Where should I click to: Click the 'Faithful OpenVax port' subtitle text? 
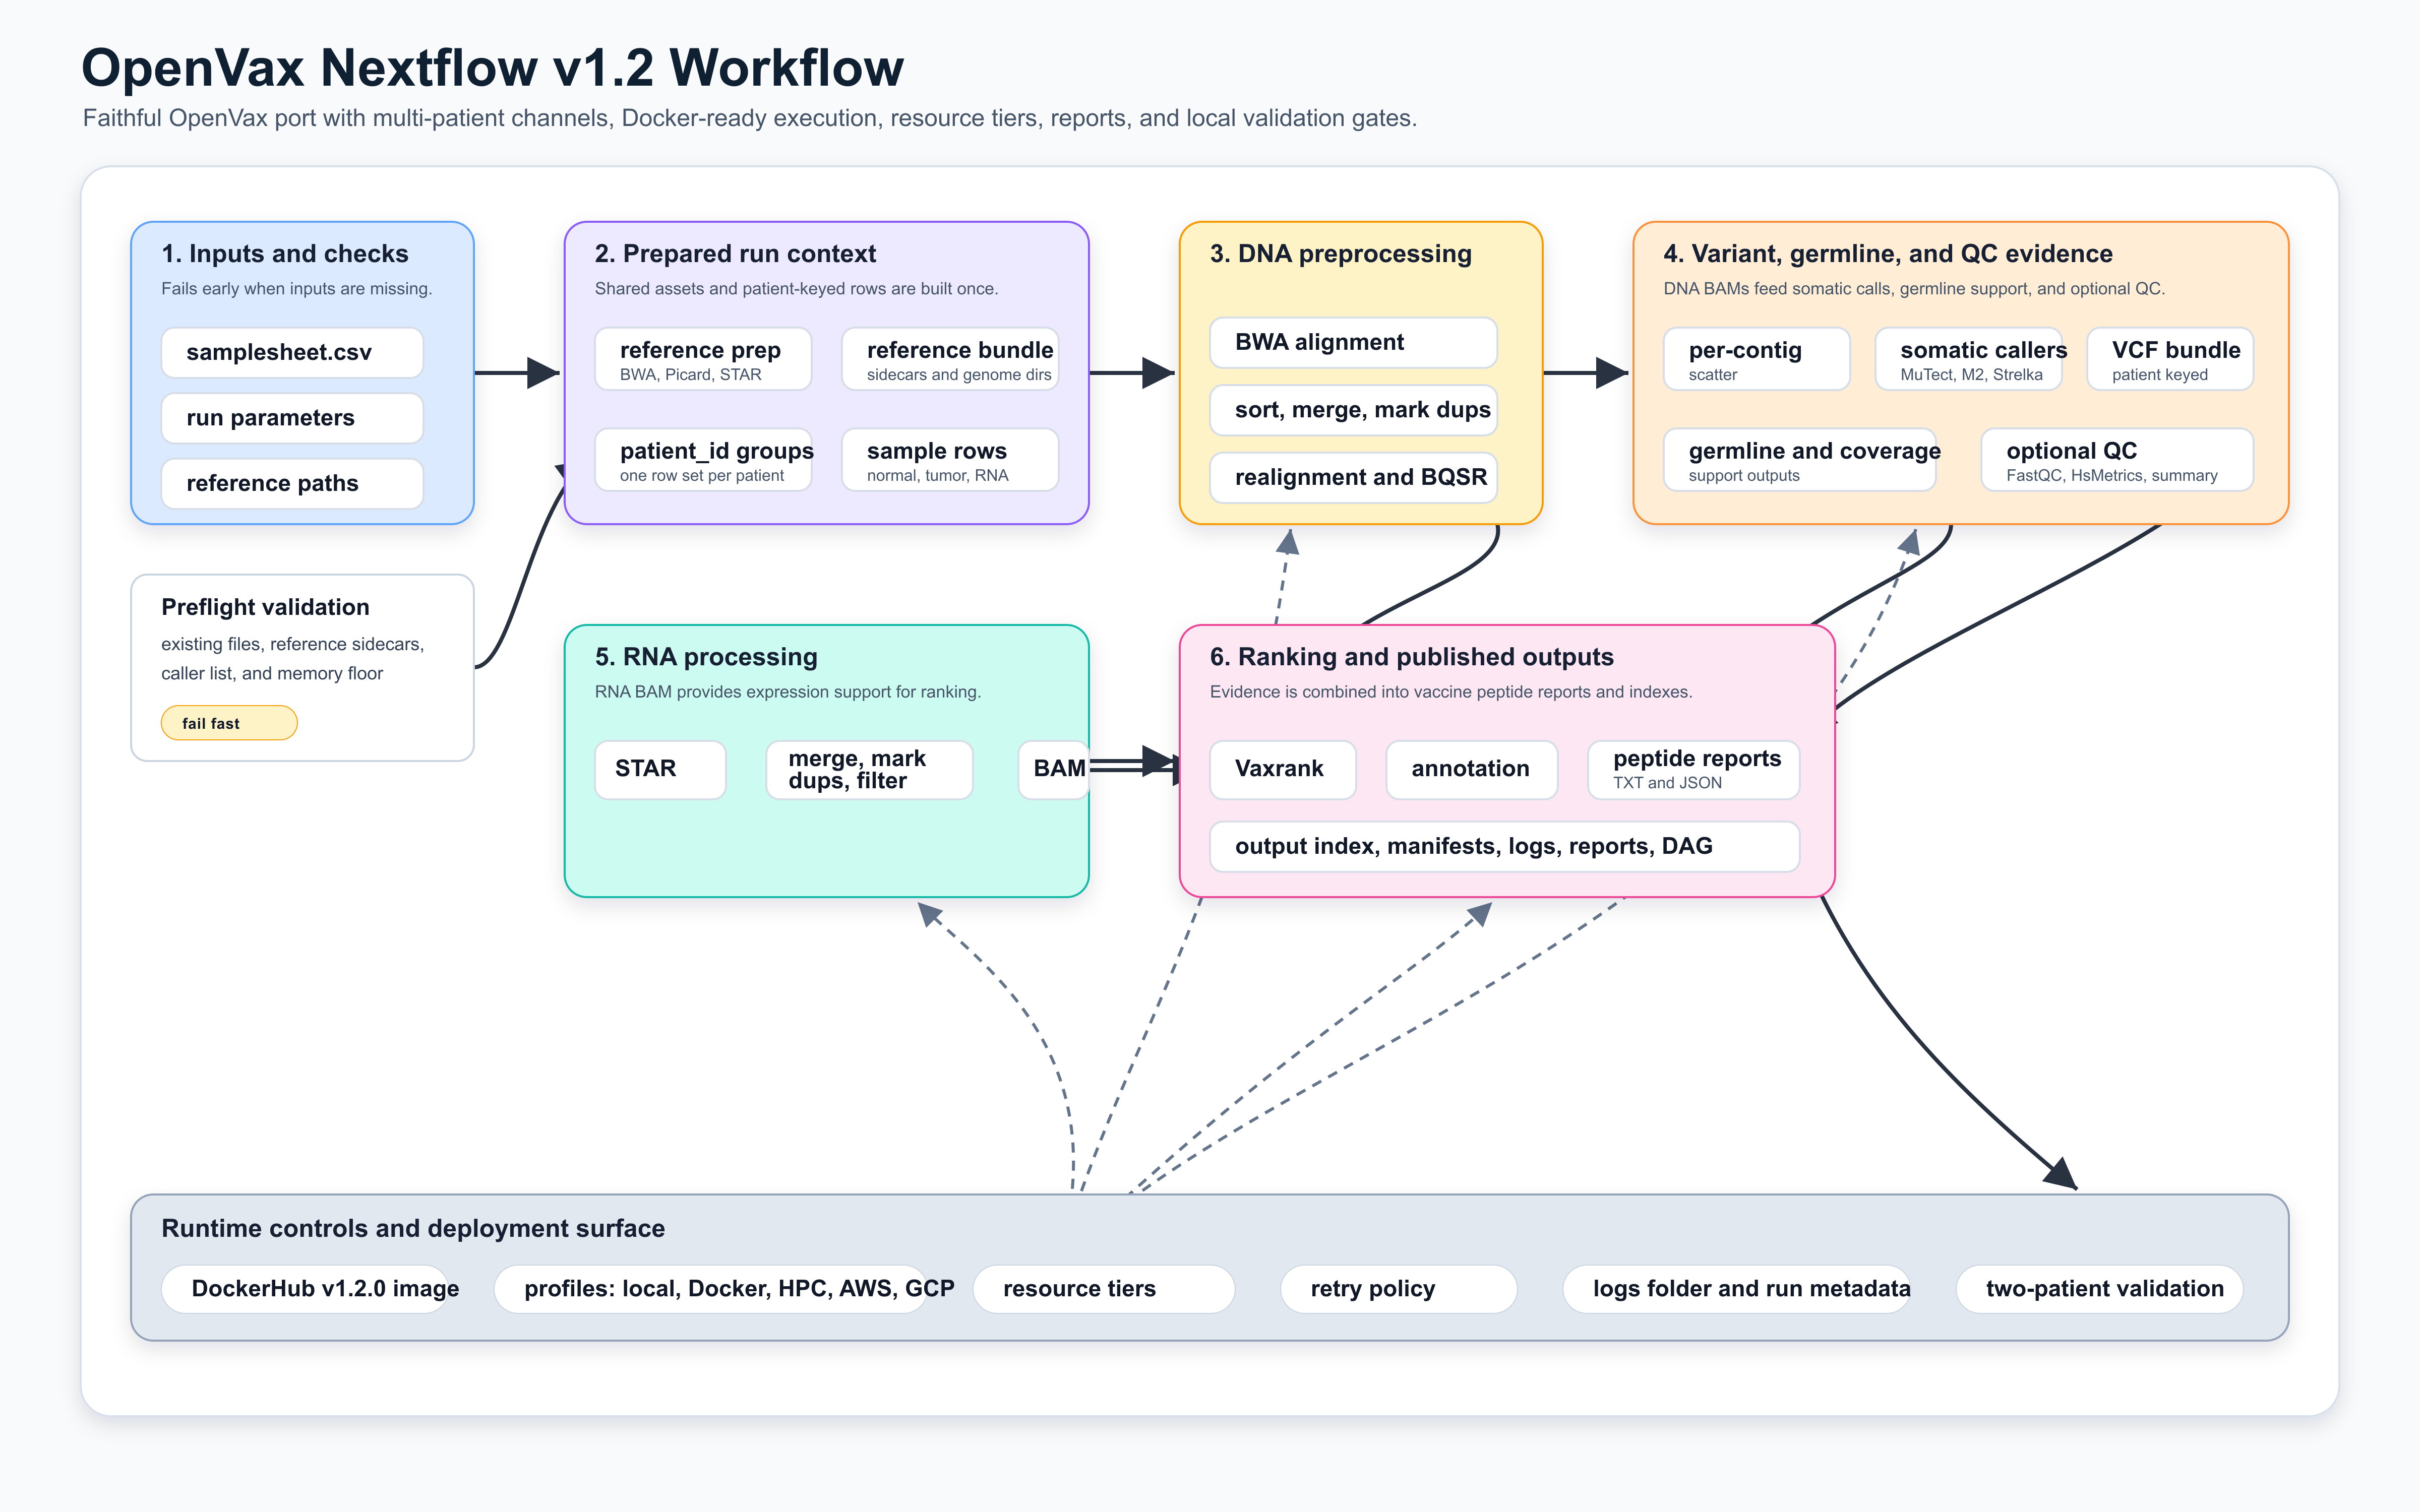750,118
